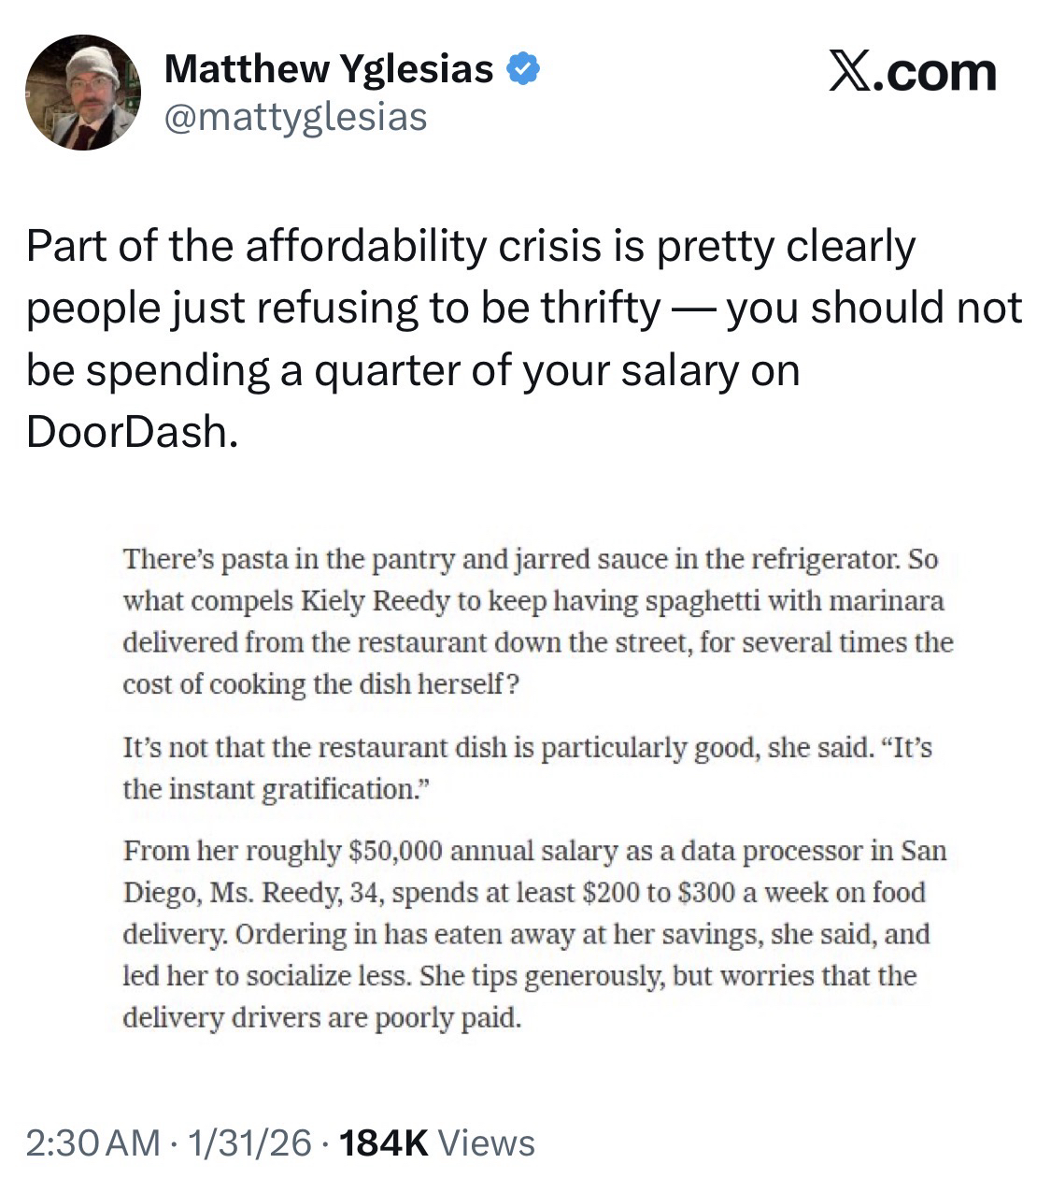Screen dimensions: 1051x1178
Task: Click the "$50,000 annual salary" paragraph
Action: click(x=534, y=933)
